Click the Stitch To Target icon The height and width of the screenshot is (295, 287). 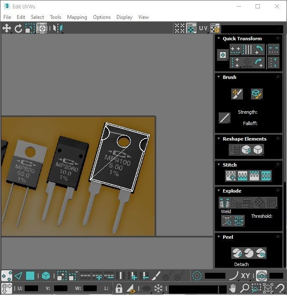coord(231,176)
